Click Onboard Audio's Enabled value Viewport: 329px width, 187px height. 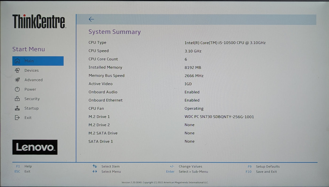pyautogui.click(x=192, y=92)
